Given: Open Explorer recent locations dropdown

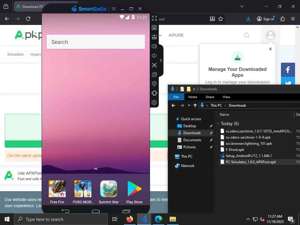Looking at the screenshot, I should point(189,105).
